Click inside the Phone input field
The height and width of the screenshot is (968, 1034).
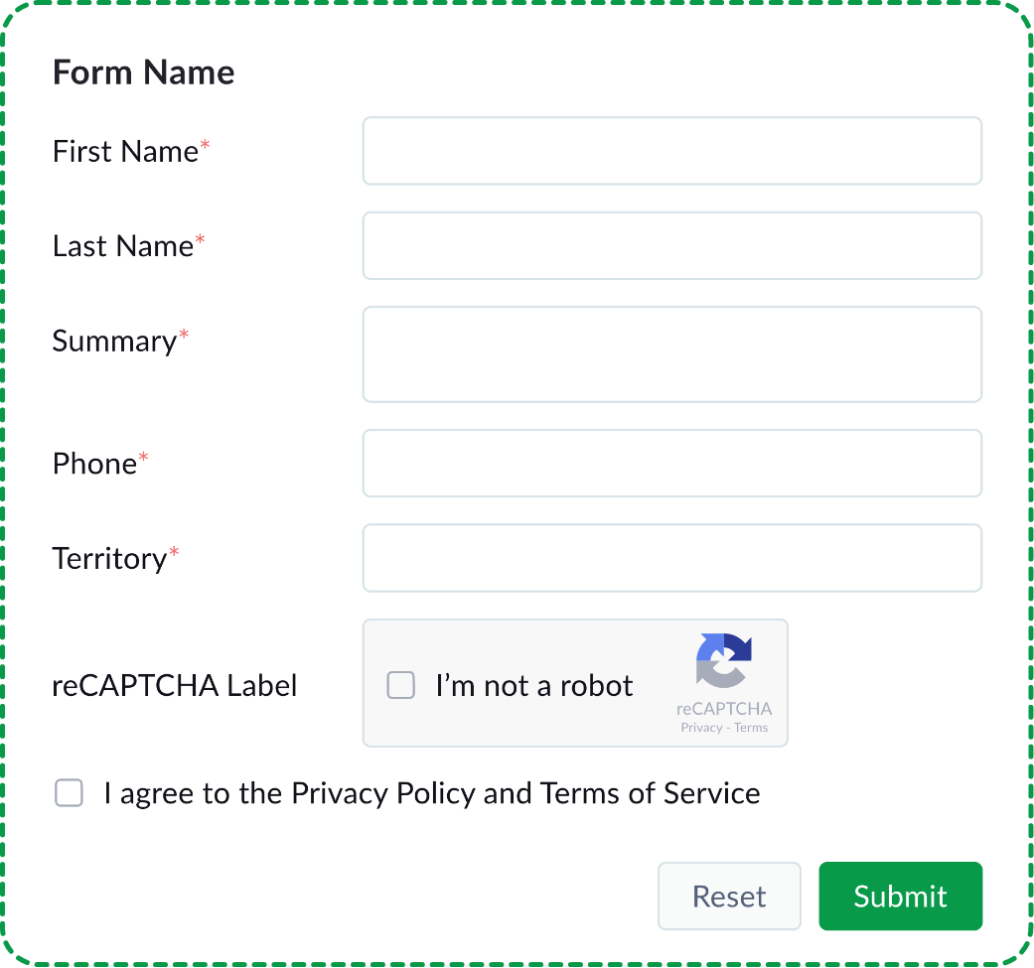pyautogui.click(x=671, y=463)
